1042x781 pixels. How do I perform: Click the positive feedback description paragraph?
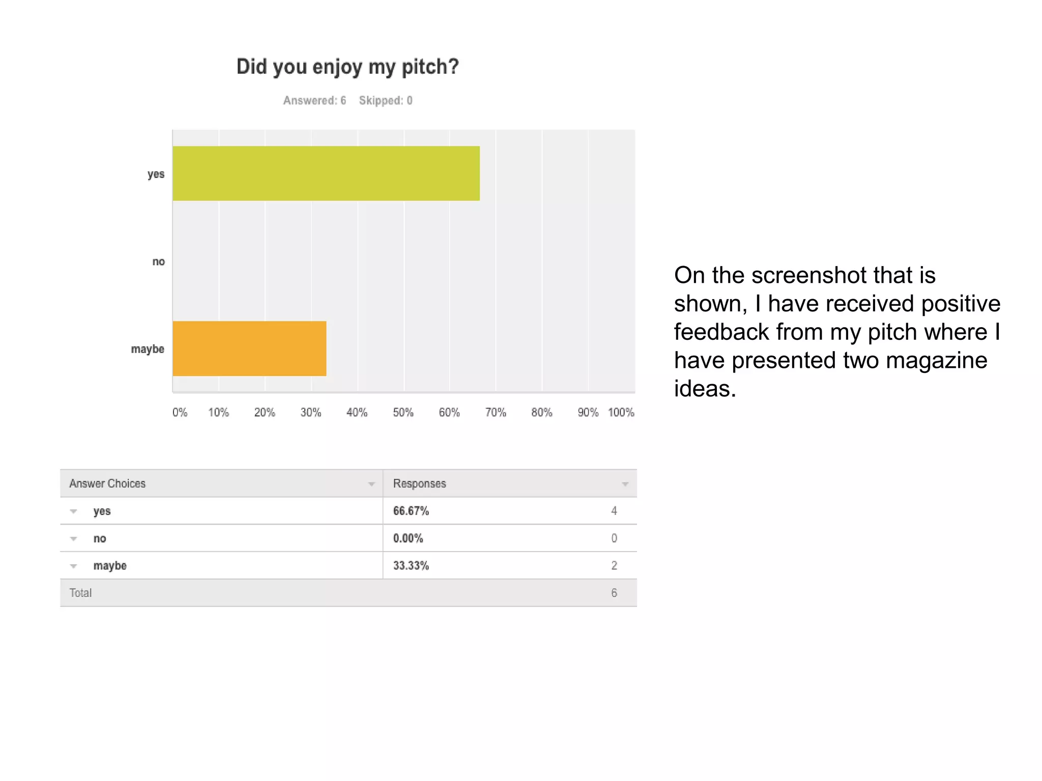coord(837,332)
